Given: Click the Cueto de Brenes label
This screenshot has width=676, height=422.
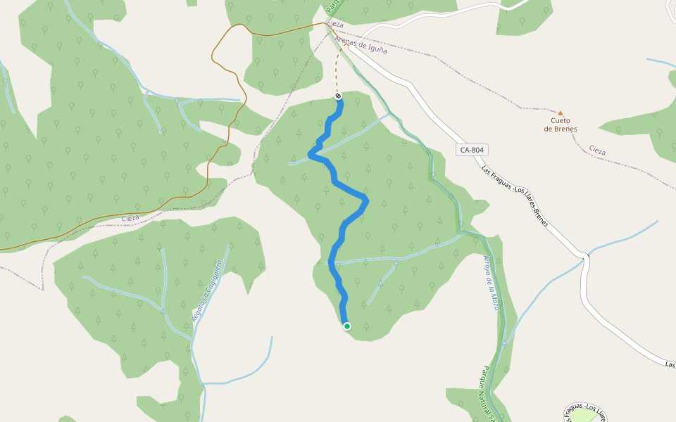Looking at the screenshot, I should 561,125.
